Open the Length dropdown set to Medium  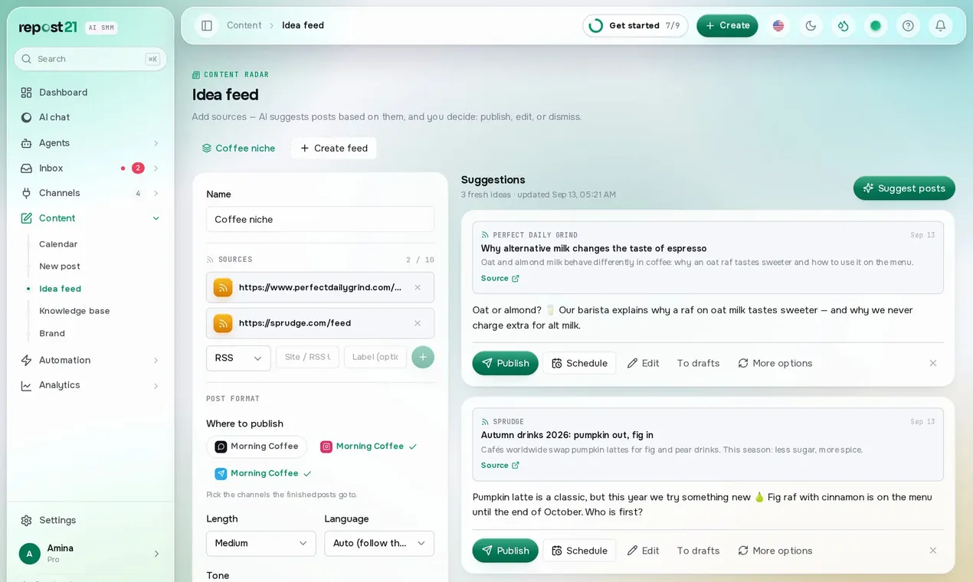[261, 544]
